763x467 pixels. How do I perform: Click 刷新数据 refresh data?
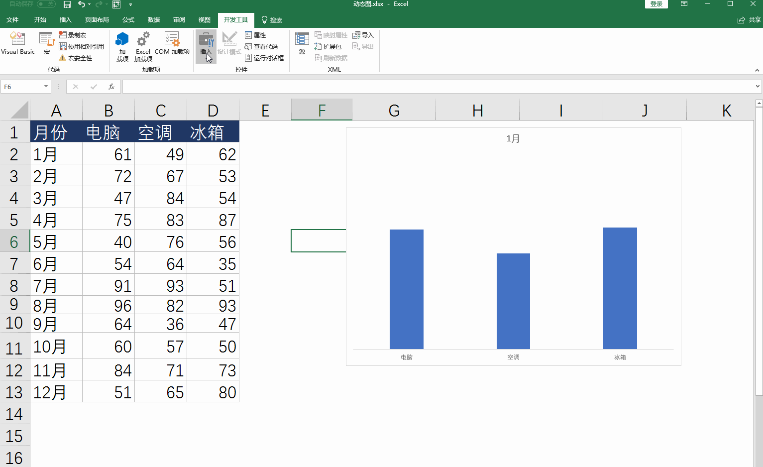click(x=331, y=58)
